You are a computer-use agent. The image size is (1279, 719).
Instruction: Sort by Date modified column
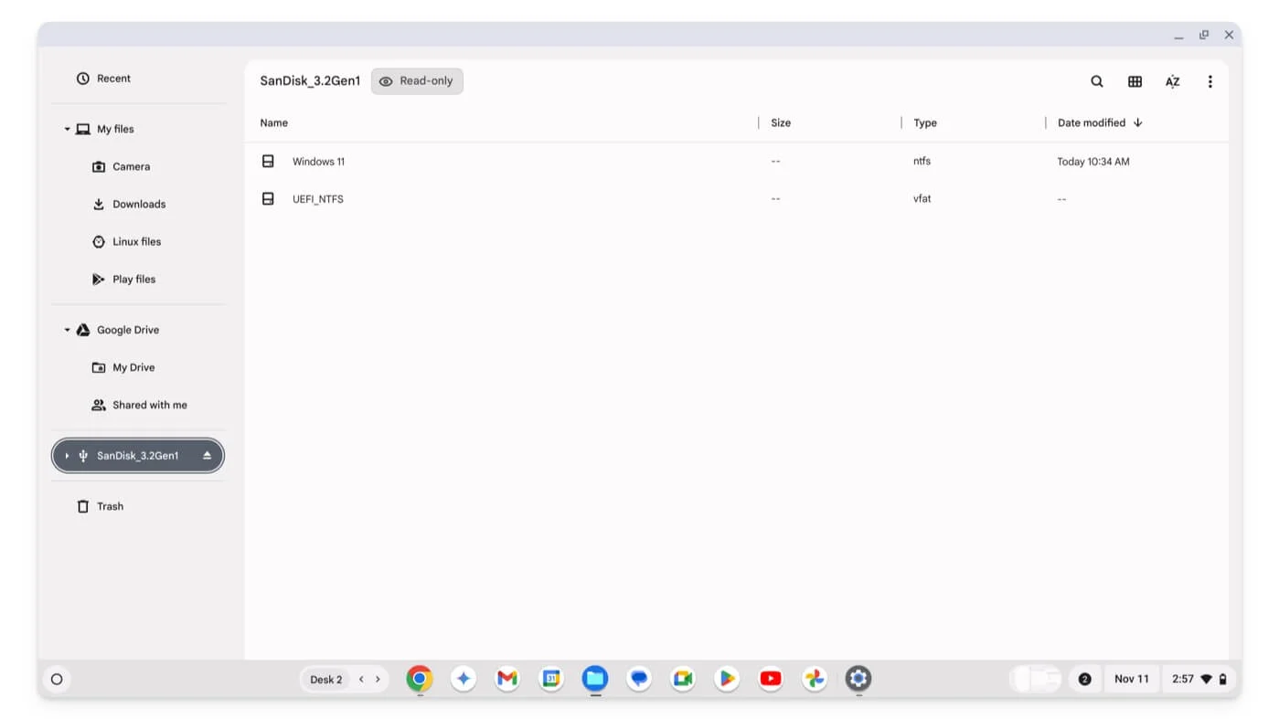click(1091, 123)
